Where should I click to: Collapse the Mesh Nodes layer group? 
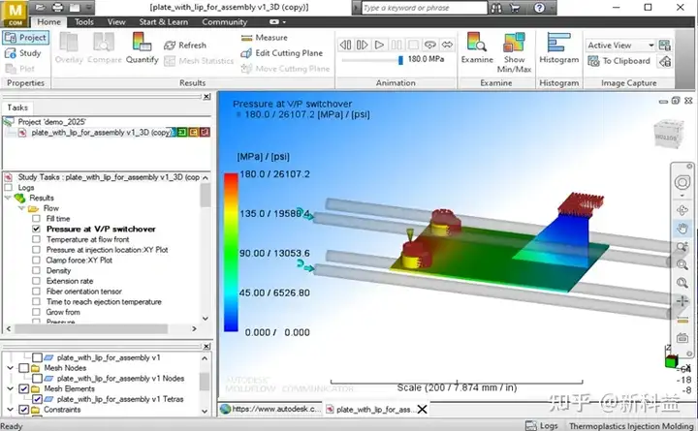coord(11,368)
